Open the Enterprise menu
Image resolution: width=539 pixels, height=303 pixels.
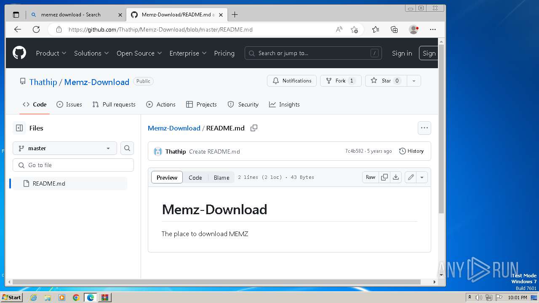pos(188,53)
